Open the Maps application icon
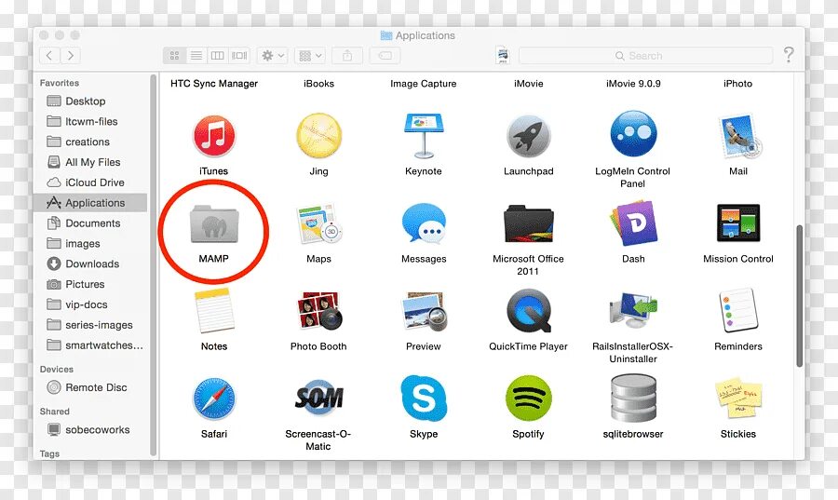The height and width of the screenshot is (500, 838). point(319,223)
